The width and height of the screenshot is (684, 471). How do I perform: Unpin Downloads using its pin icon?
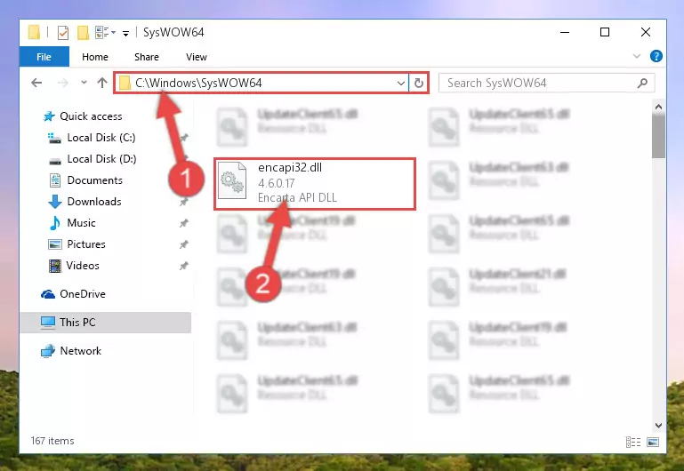(183, 202)
